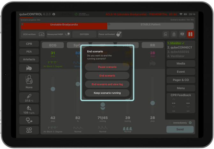Open the Pager & CO menu

click(x=180, y=80)
